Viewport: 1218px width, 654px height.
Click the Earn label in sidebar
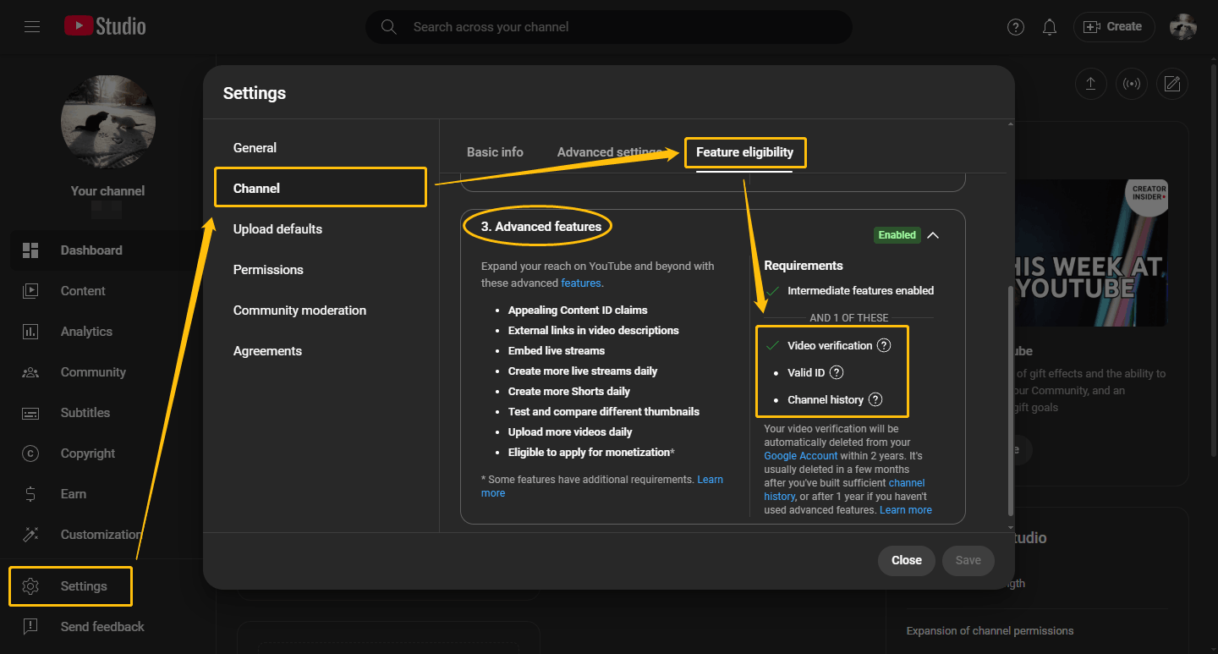click(x=74, y=494)
